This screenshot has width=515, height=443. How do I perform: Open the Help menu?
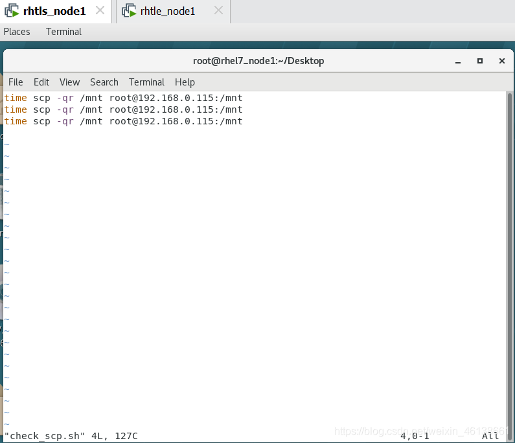coord(185,82)
